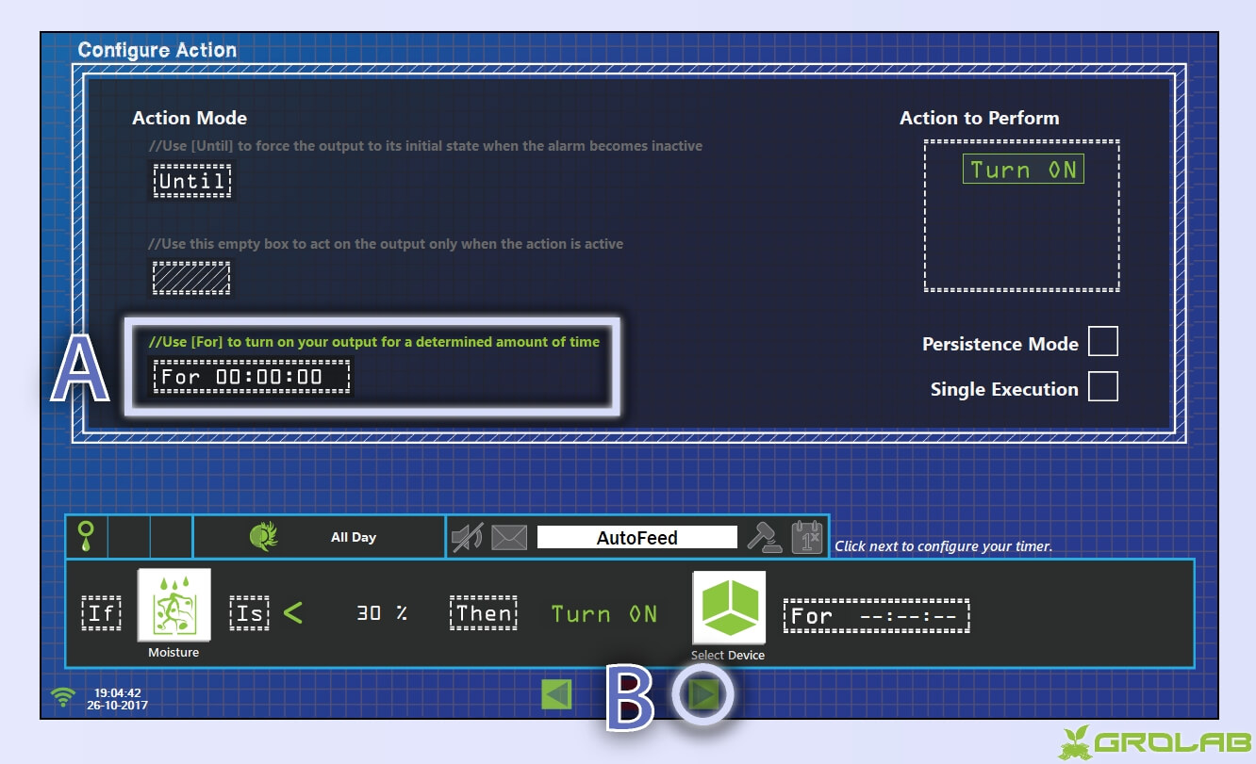Click the less-than comparison operator
This screenshot has height=764, width=1256.
coord(293,613)
